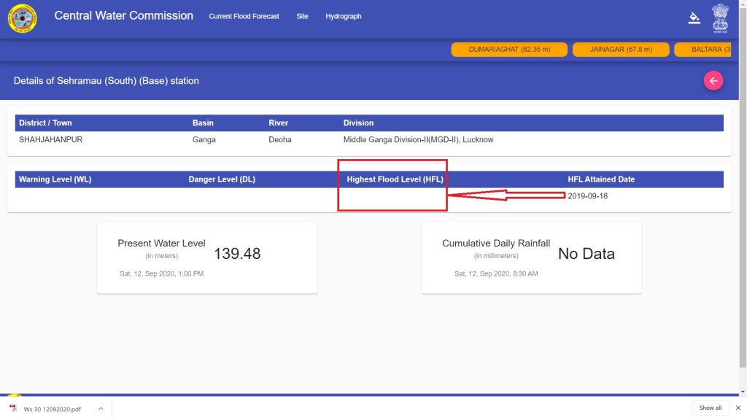The width and height of the screenshot is (747, 420).
Task: Go back using the pink arrow button
Action: click(x=713, y=81)
